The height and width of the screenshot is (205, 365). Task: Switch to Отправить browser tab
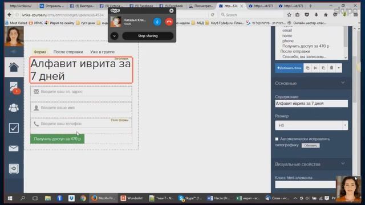click(x=52, y=6)
